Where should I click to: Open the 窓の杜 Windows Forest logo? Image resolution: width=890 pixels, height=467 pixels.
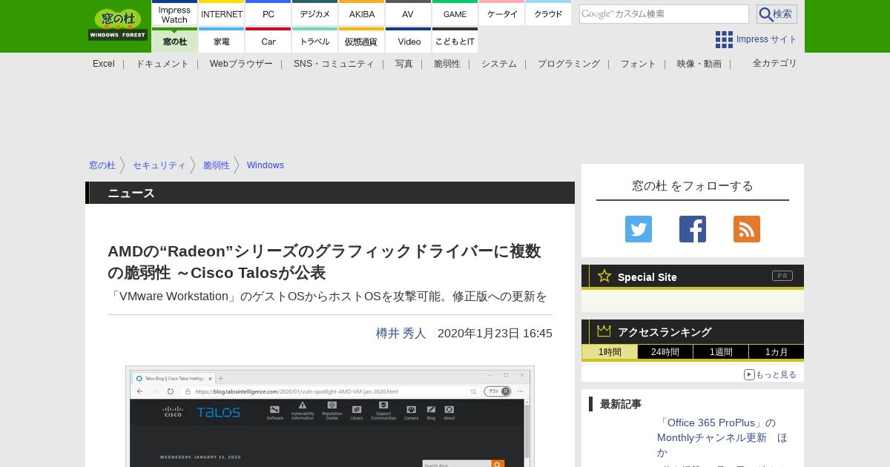[x=118, y=25]
